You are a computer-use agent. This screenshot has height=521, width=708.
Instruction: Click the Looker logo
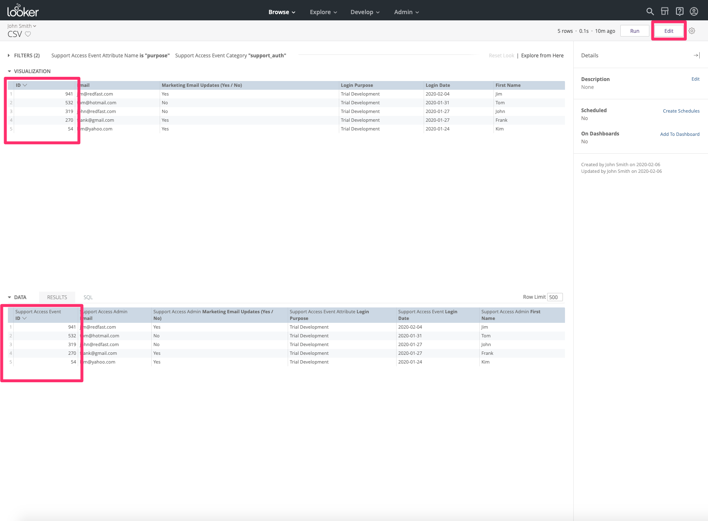pos(23,10)
